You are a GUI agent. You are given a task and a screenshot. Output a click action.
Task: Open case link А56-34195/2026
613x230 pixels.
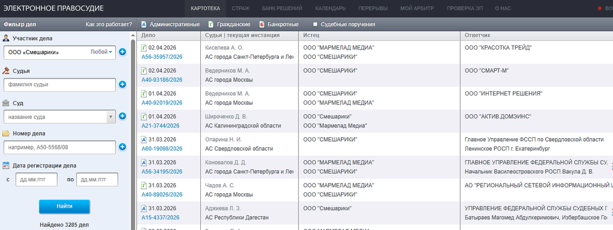tap(162, 171)
